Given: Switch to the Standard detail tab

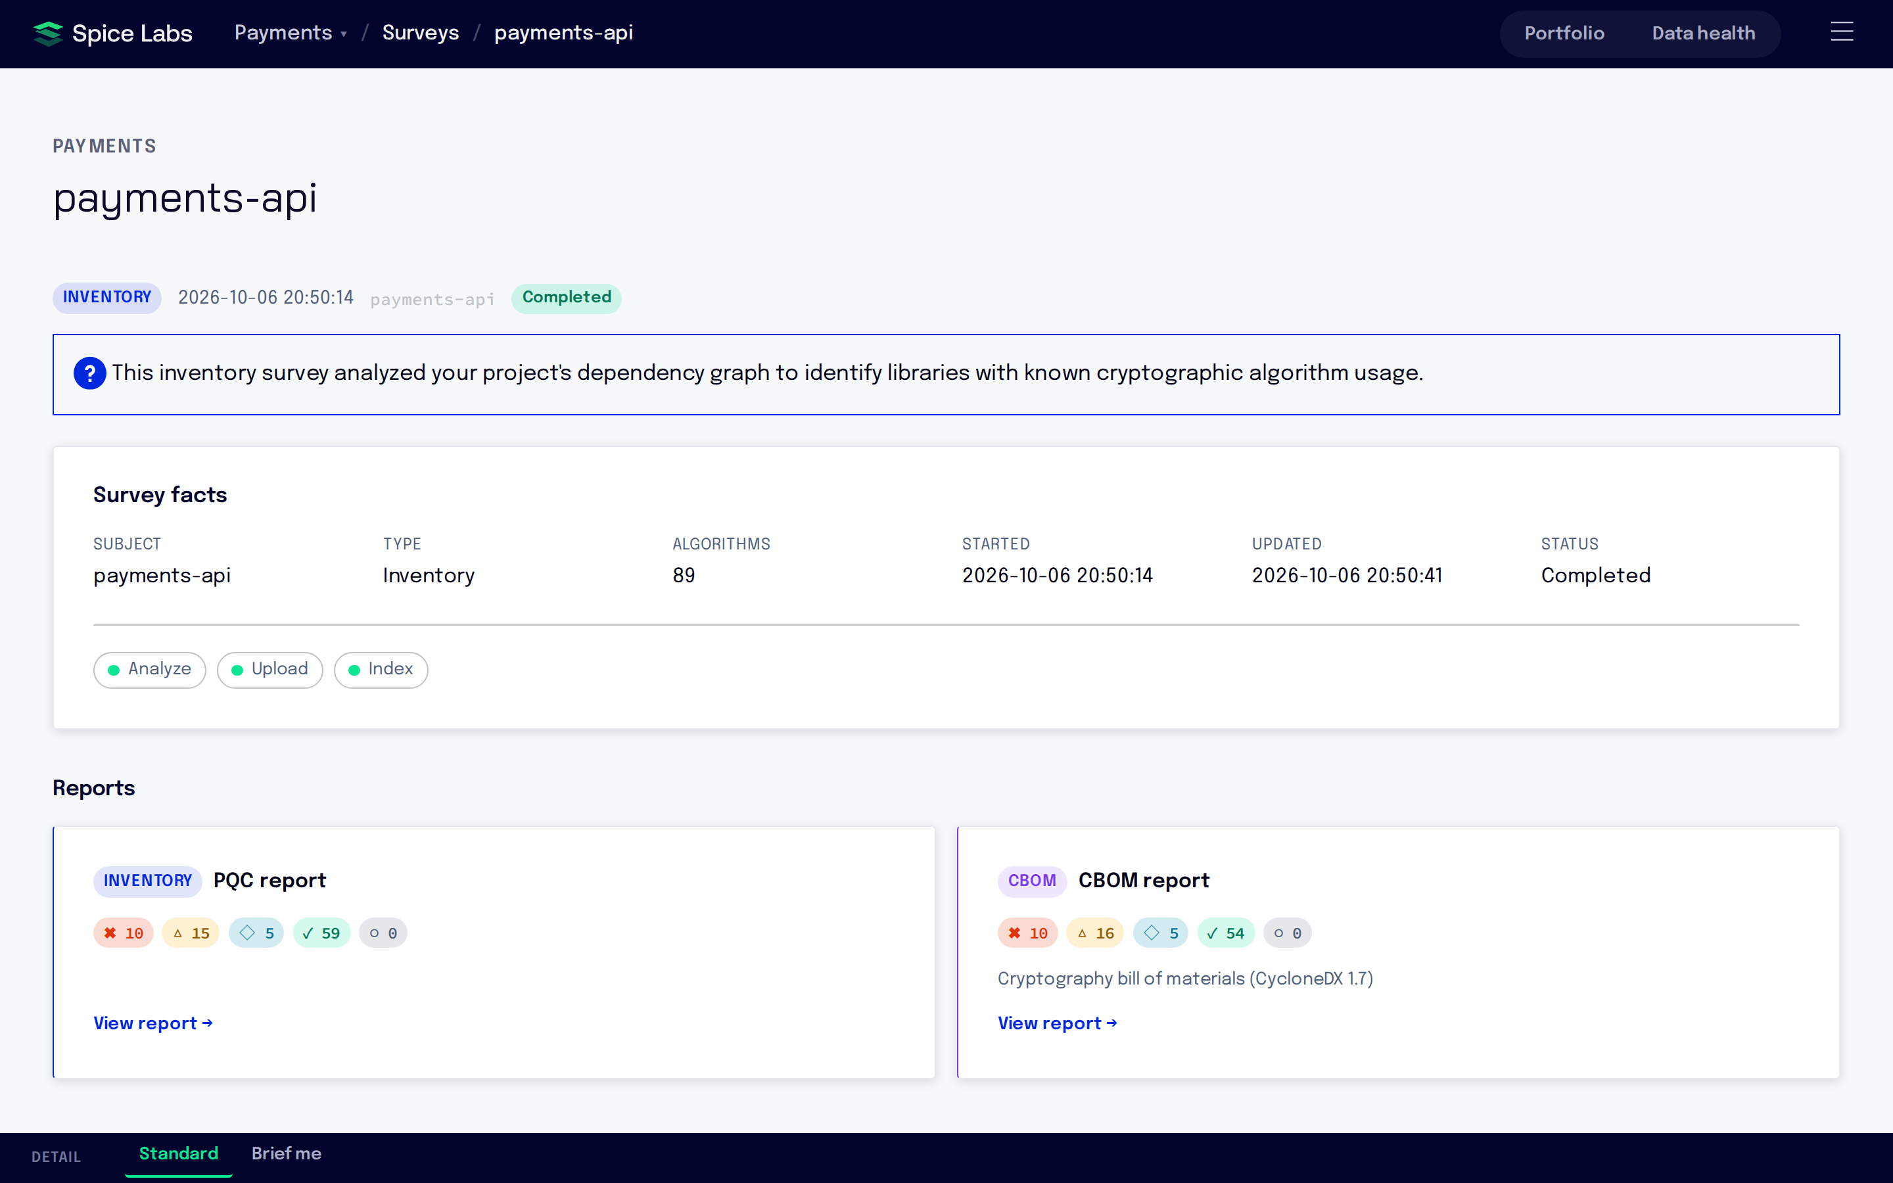Looking at the screenshot, I should (178, 1153).
